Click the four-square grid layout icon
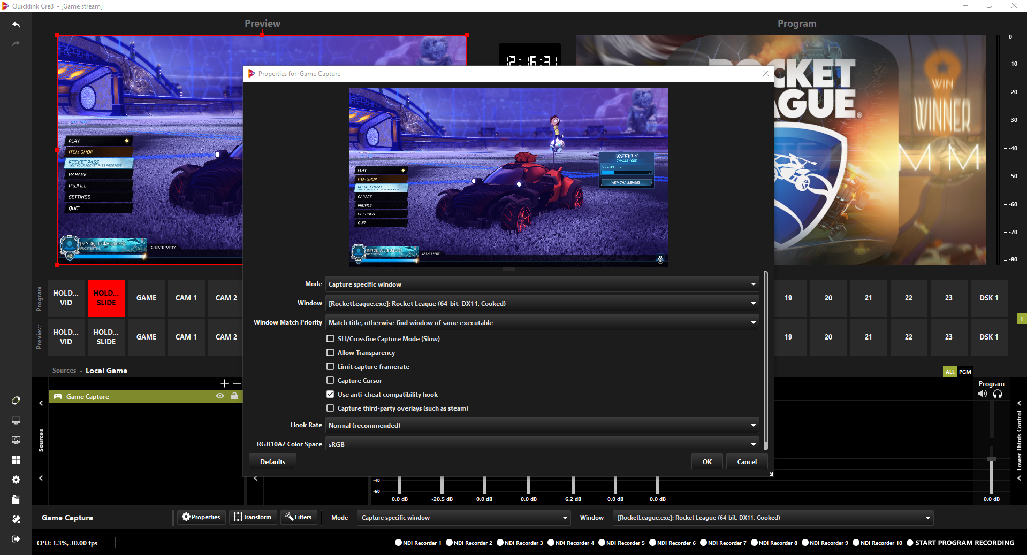Screen dimensions: 1027x555 (x=16, y=460)
